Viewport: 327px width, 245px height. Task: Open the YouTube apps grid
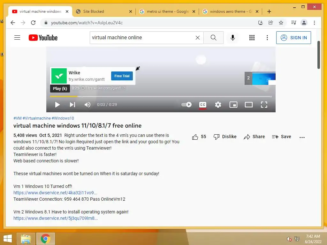252,38
